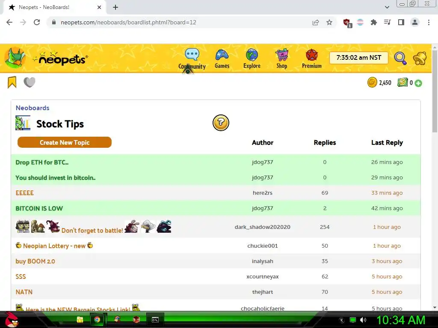Open the question mark help icon

pyautogui.click(x=221, y=123)
